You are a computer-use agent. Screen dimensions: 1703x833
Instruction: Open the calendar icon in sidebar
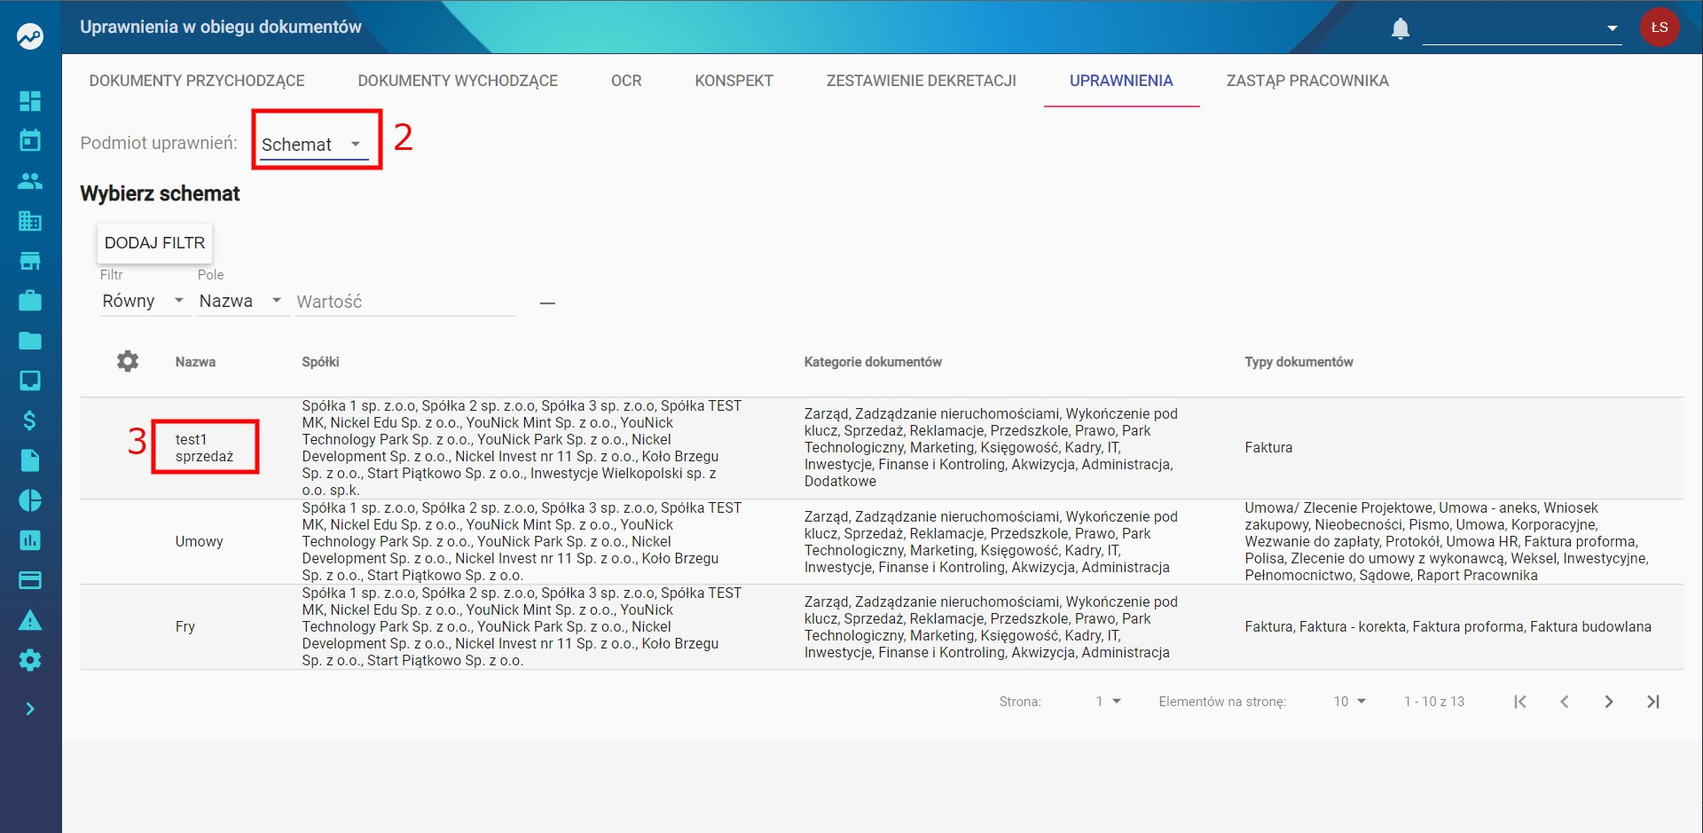pos(30,140)
